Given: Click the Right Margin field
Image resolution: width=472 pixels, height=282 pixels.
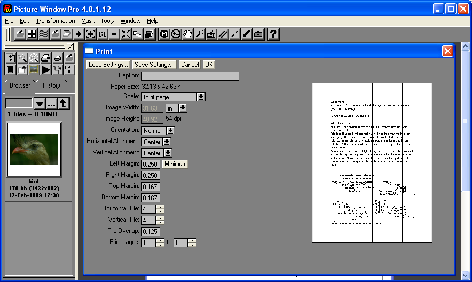Looking at the screenshot, I should tap(151, 176).
